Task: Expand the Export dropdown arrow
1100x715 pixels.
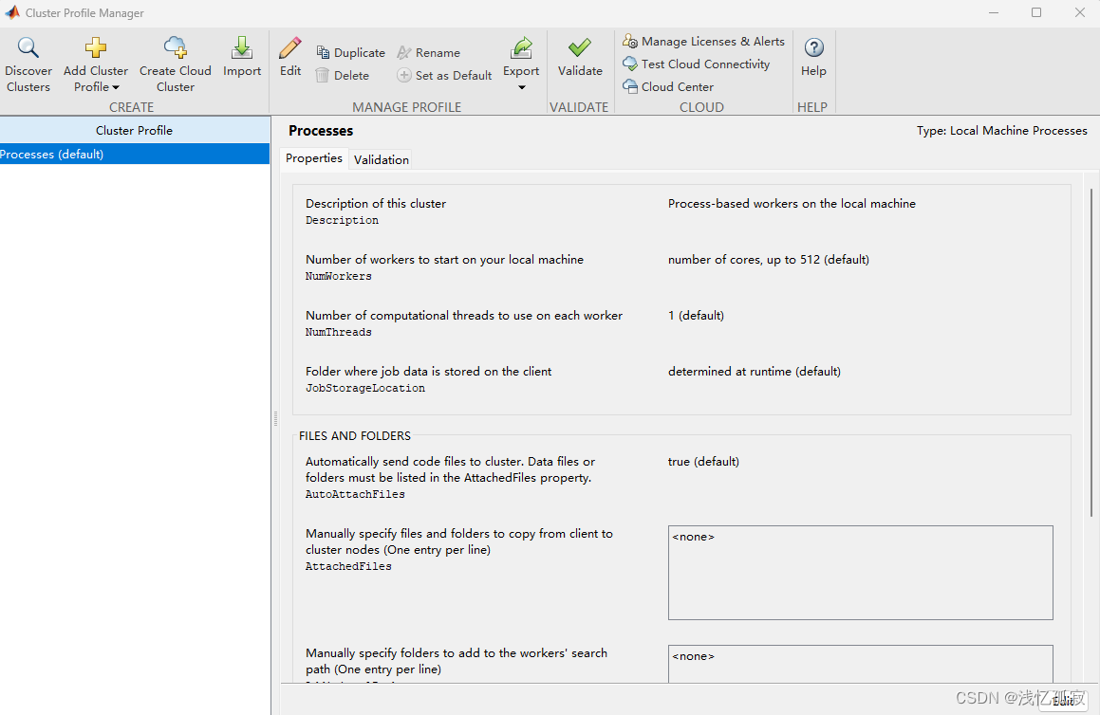Action: (521, 87)
